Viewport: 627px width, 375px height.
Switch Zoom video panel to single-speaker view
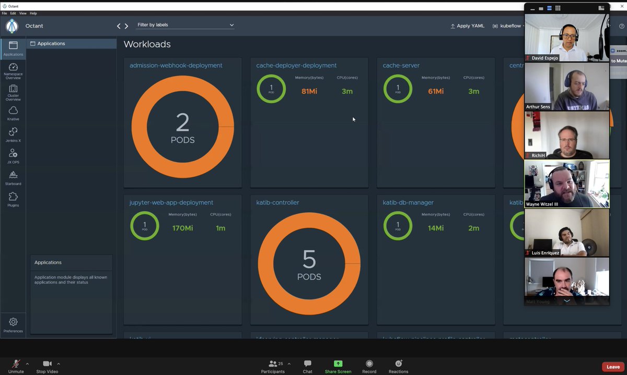click(x=541, y=8)
